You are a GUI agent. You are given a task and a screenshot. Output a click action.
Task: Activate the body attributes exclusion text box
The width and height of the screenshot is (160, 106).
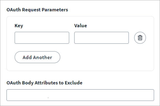click(x=80, y=95)
